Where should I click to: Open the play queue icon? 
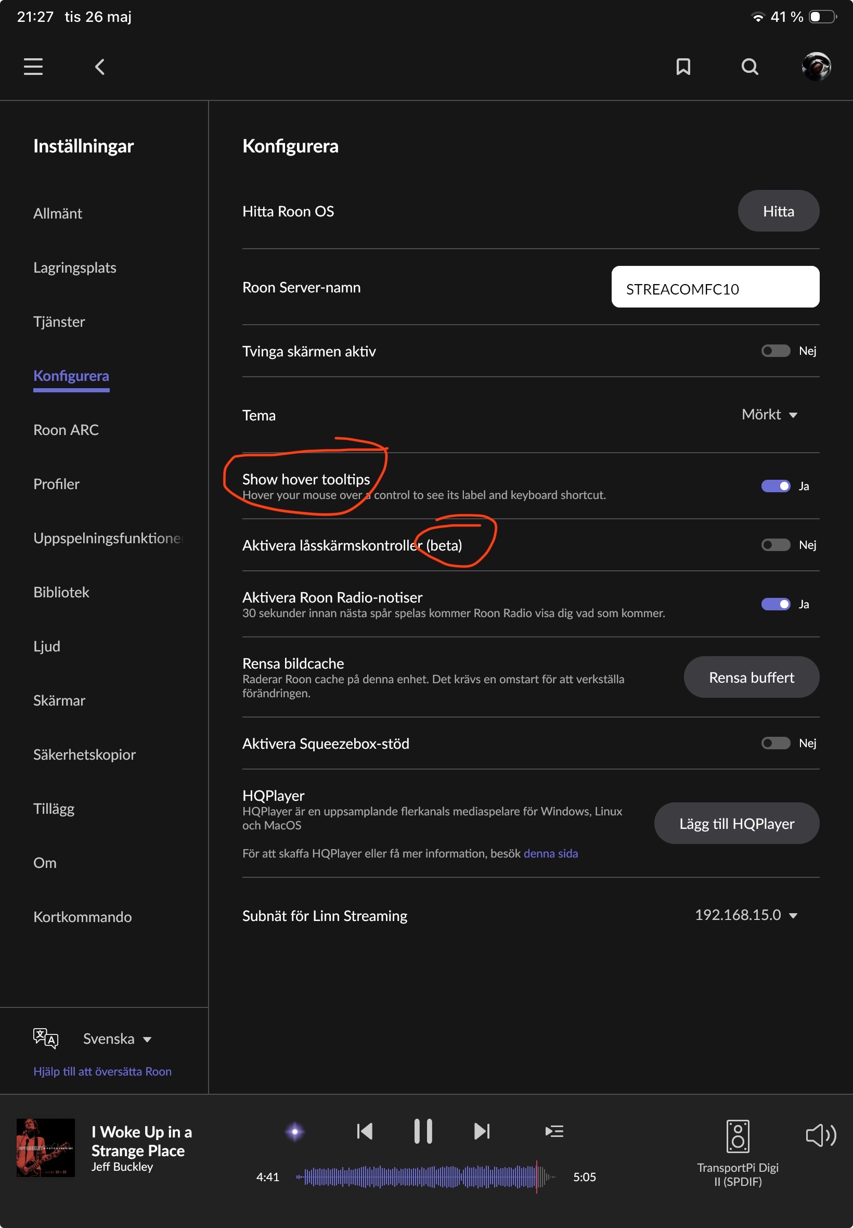coord(554,1131)
